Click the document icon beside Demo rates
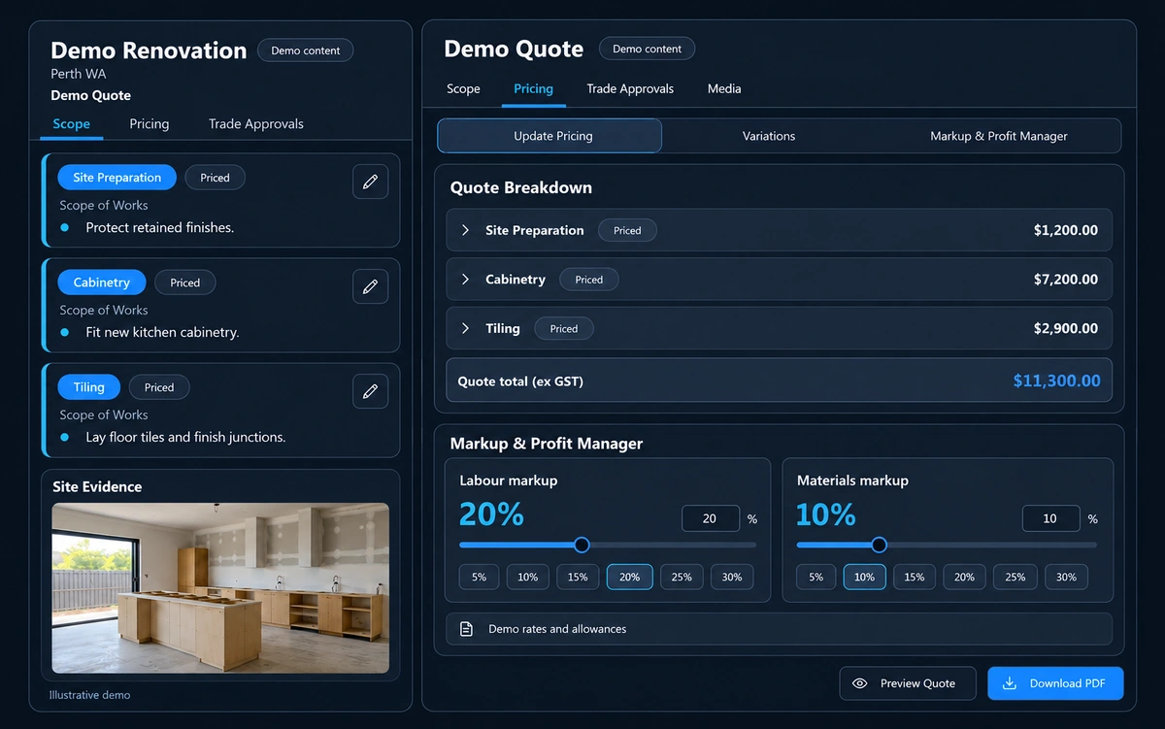Viewport: 1165px width, 729px height. (466, 629)
